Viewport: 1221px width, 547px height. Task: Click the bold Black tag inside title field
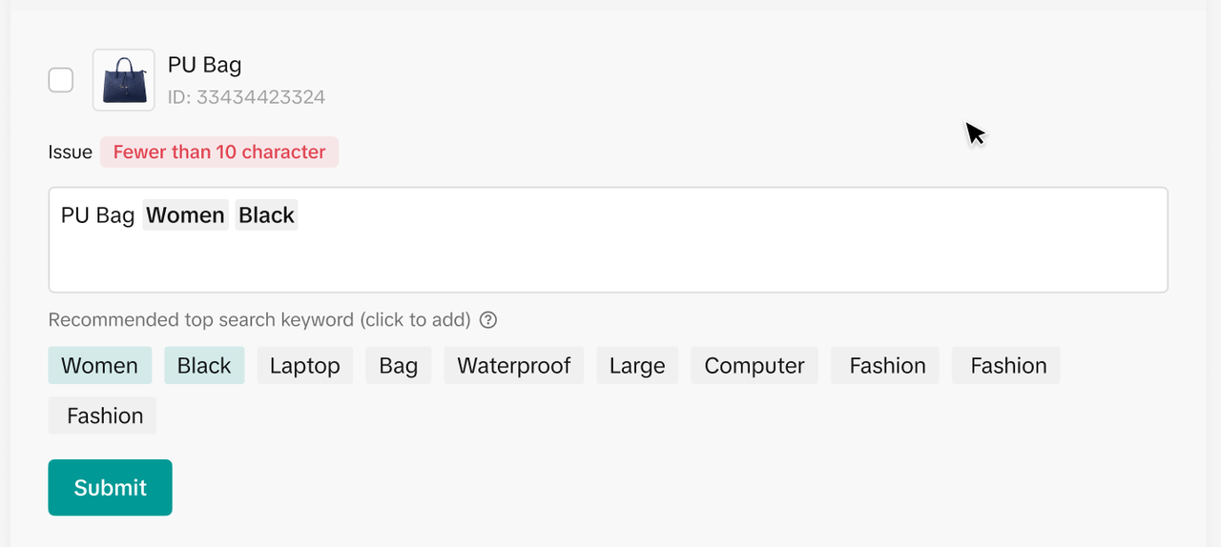point(266,215)
